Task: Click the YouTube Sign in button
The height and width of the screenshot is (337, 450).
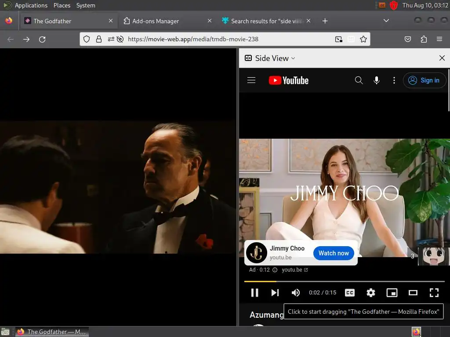Action: [x=424, y=80]
